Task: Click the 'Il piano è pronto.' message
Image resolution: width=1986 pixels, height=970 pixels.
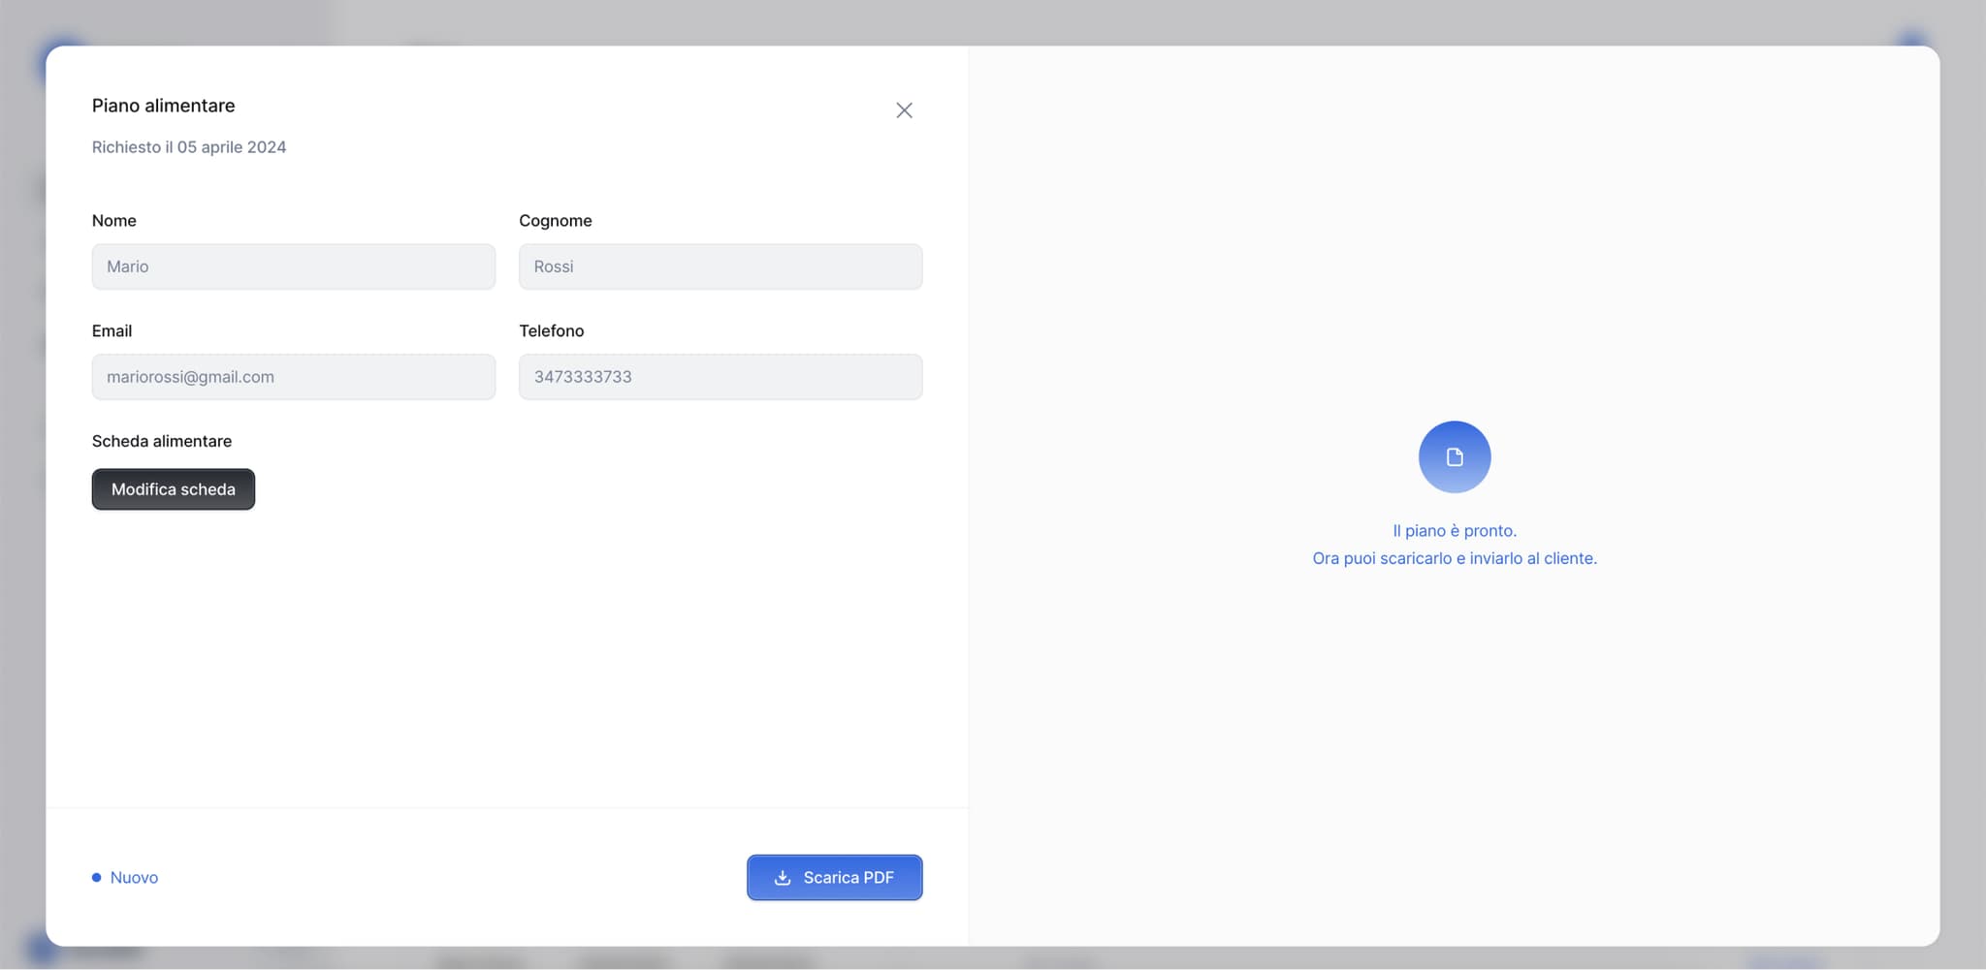Action: [1454, 531]
